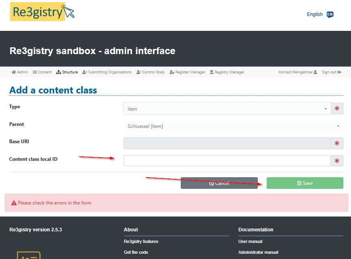The height and width of the screenshot is (259, 351).
Task: Open the Admin menu item
Action: 20,72
